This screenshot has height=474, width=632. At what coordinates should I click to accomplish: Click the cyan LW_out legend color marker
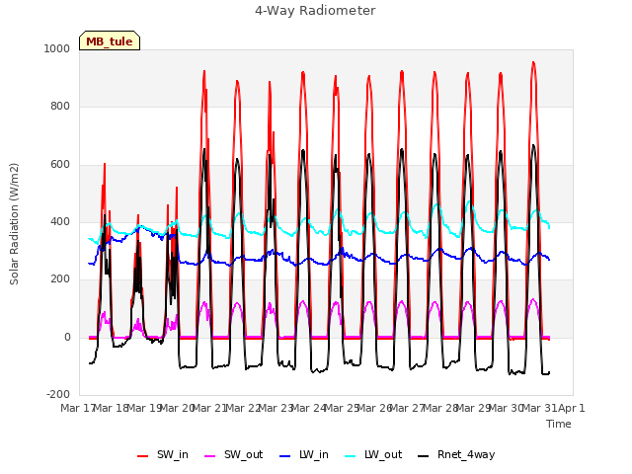click(351, 456)
